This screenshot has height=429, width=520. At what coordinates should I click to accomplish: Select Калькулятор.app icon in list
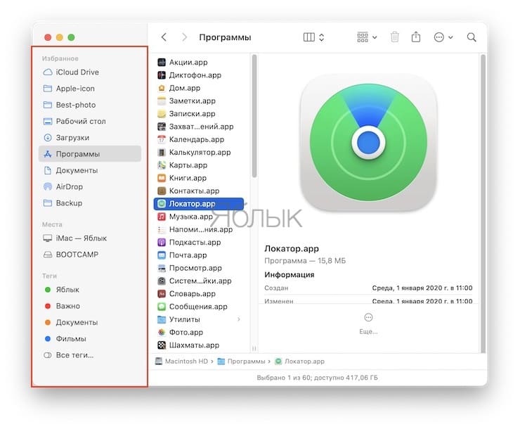pyautogui.click(x=162, y=153)
